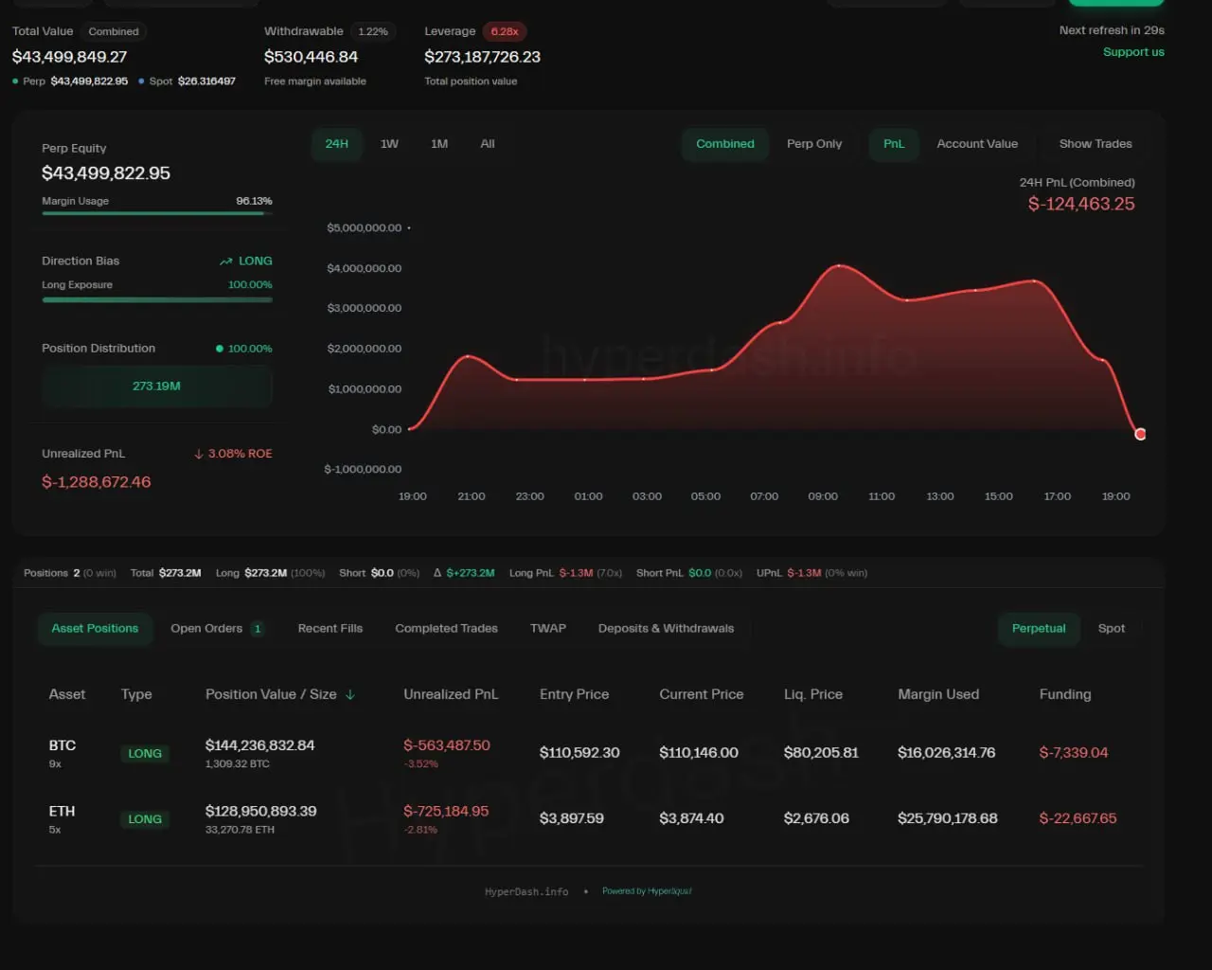Click the Support us link

(1132, 52)
